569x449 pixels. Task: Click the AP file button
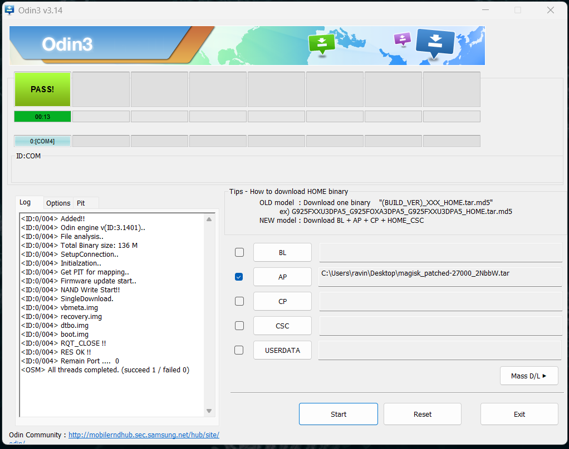[x=282, y=277]
